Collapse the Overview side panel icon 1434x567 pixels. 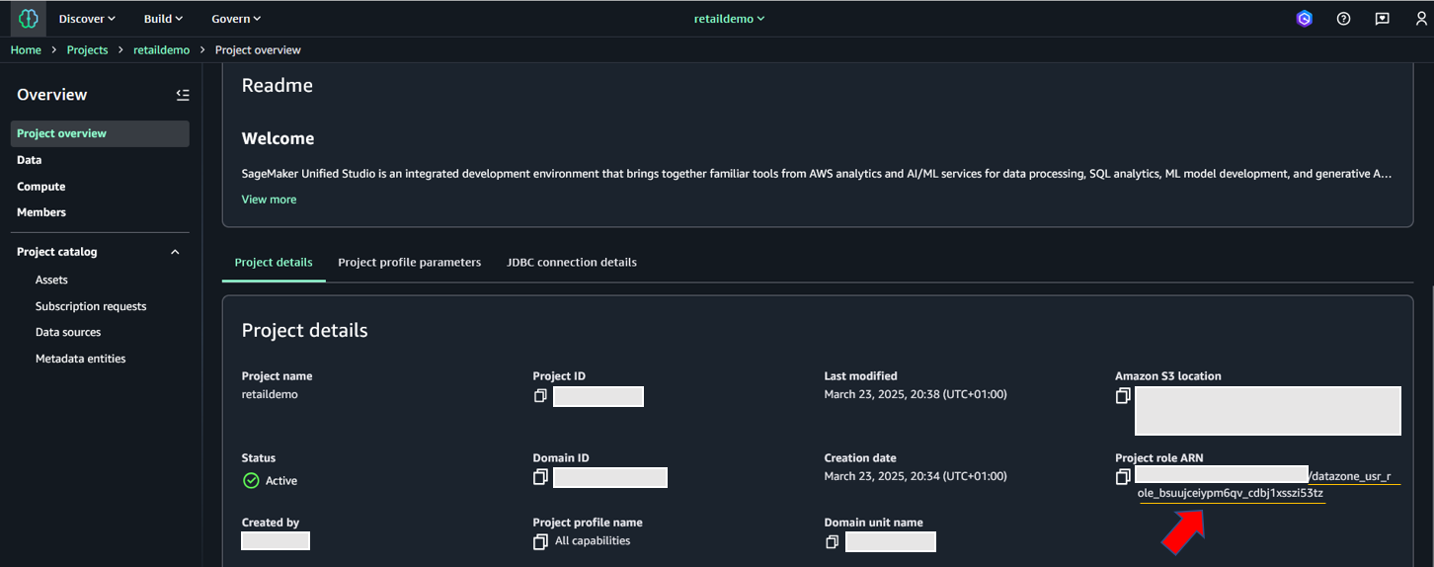(x=183, y=95)
